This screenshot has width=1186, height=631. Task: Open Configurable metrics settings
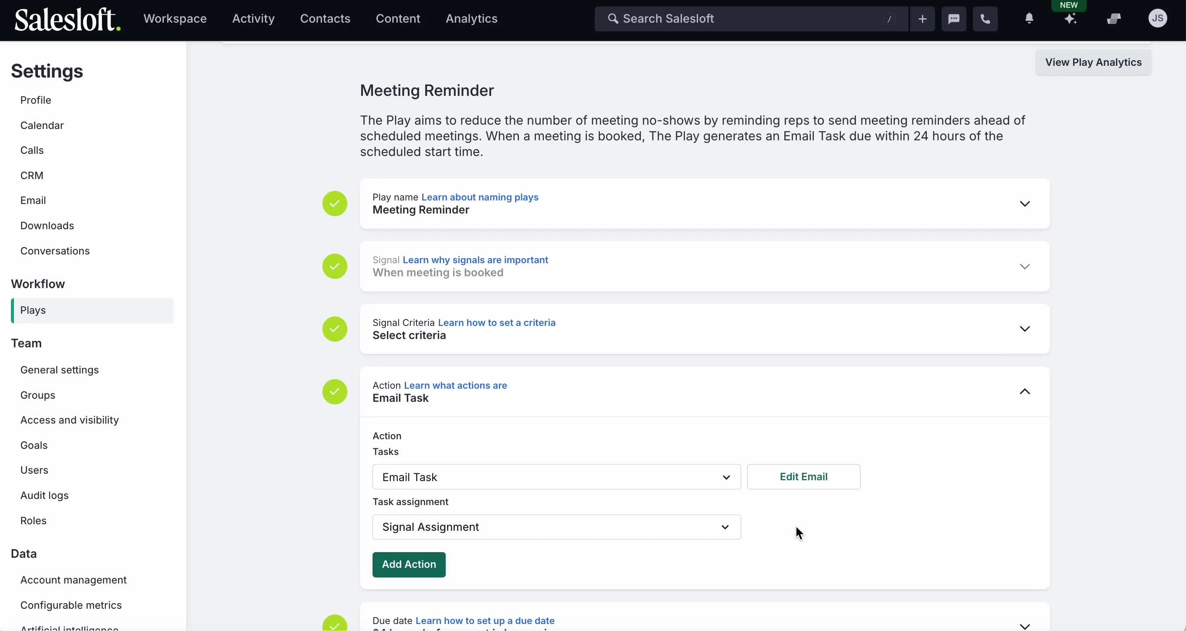click(71, 605)
